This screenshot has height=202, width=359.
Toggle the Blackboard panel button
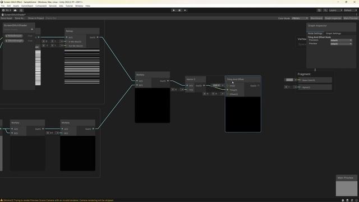[316, 19]
